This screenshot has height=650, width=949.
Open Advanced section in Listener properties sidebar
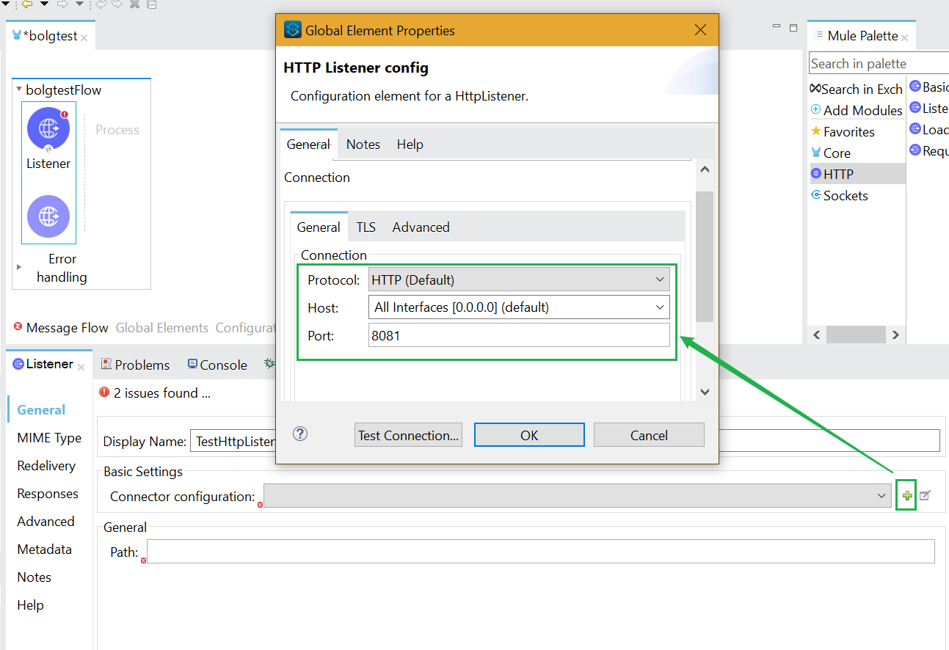point(46,522)
